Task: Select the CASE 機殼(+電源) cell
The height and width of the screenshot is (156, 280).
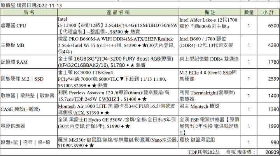Action: coord(29,109)
